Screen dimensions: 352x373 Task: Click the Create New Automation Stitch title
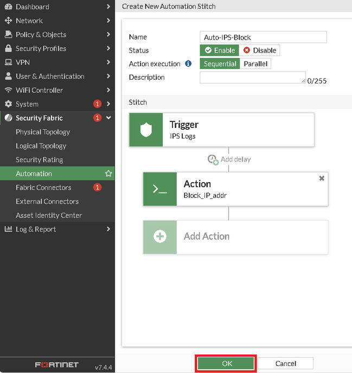[169, 6]
